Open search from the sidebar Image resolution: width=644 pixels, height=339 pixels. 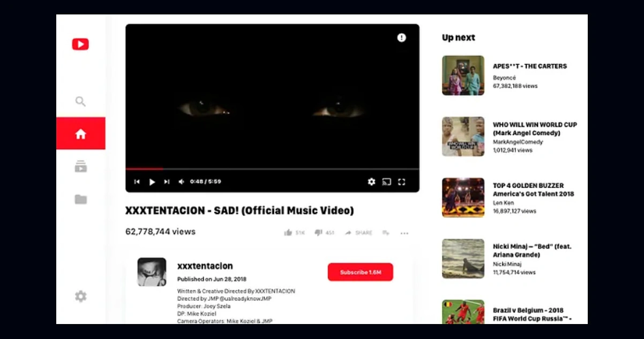80,102
